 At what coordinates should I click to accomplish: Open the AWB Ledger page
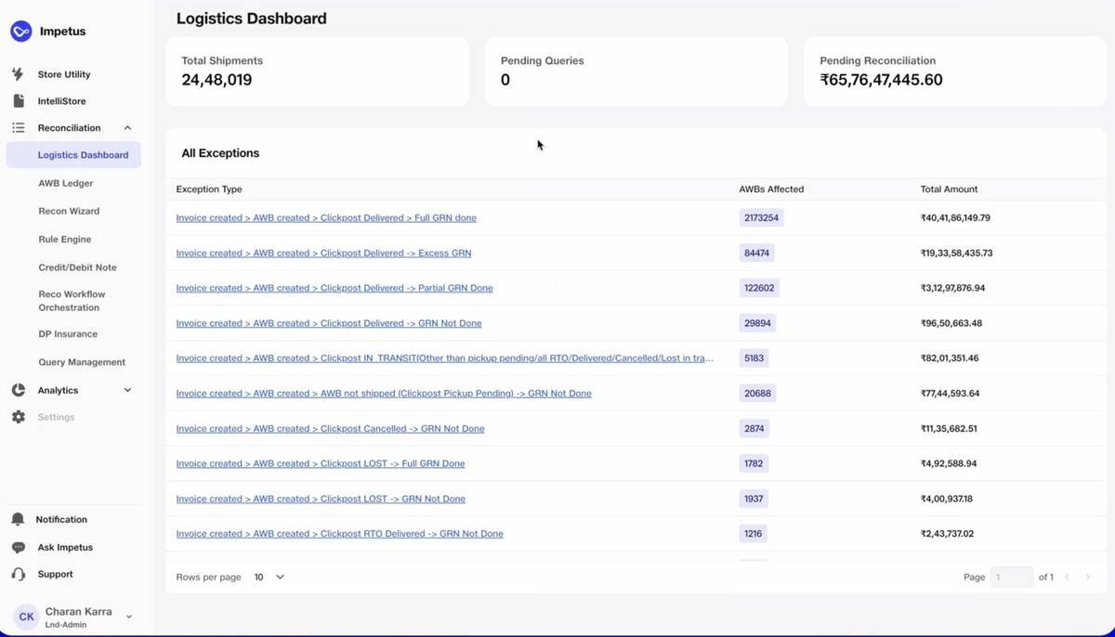pyautogui.click(x=66, y=183)
